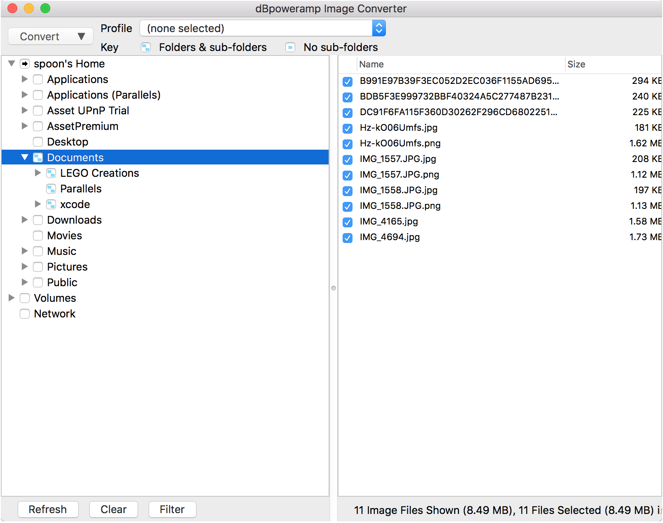This screenshot has width=663, height=523.
Task: Select the Desktop tree row label
Action: (68, 142)
